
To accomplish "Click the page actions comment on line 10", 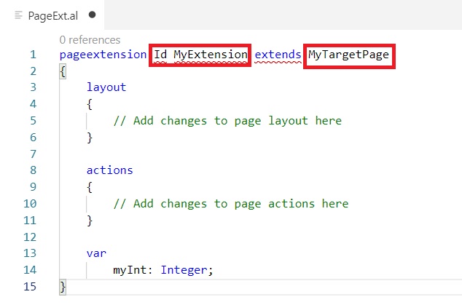I will point(231,204).
